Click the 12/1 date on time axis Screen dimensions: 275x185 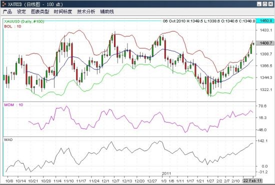pyautogui.click(x=105, y=181)
